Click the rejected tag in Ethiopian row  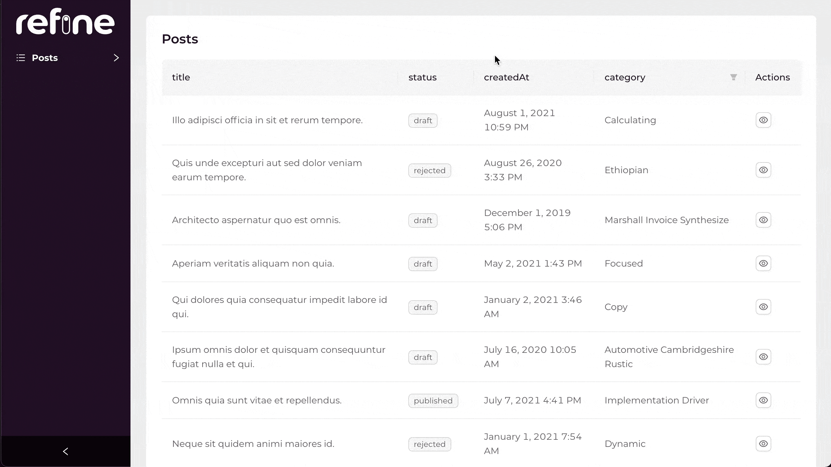click(429, 171)
